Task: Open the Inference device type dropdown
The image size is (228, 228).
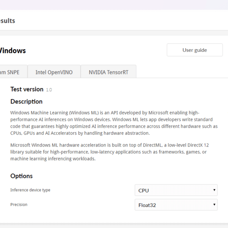Action: [x=176, y=190]
